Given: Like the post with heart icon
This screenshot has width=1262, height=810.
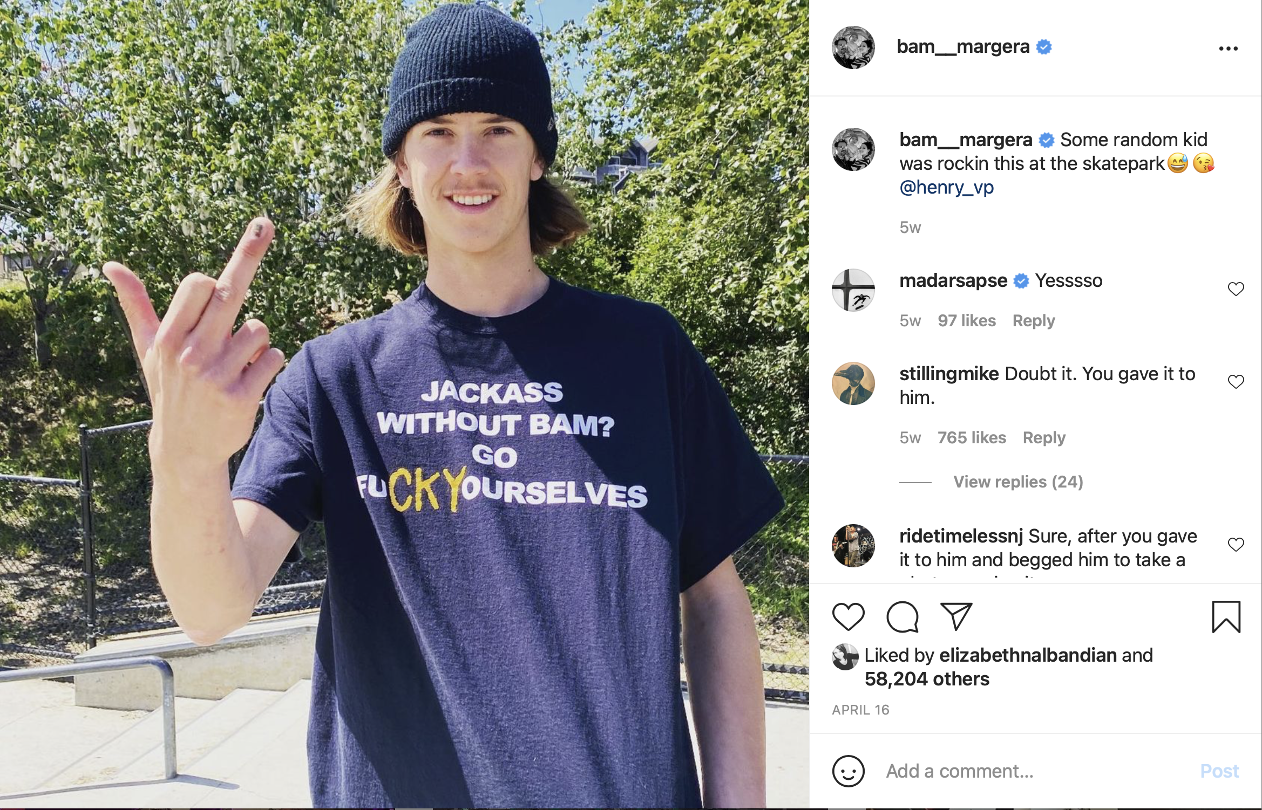Looking at the screenshot, I should point(848,616).
